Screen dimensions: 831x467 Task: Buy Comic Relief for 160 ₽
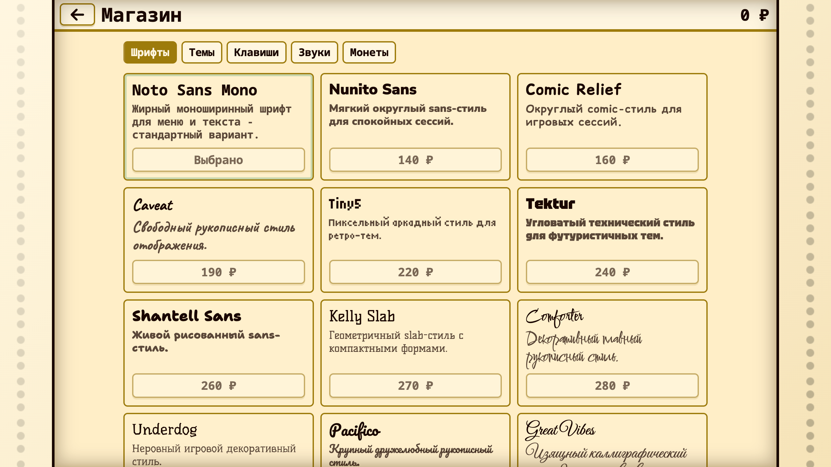point(612,160)
